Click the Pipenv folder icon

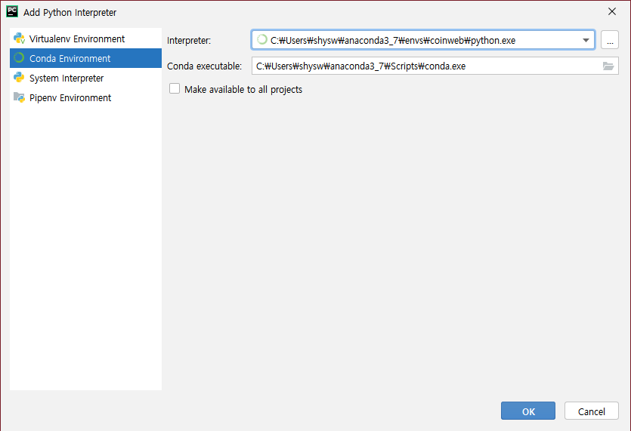pyautogui.click(x=19, y=97)
